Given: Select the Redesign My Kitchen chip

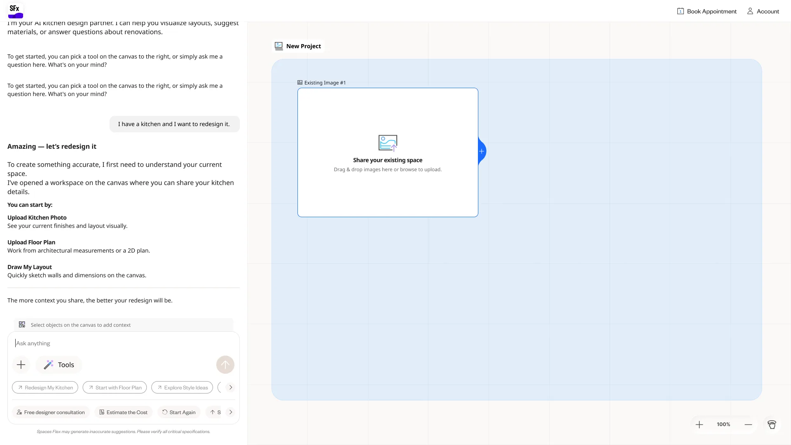Looking at the screenshot, I should click(x=45, y=387).
